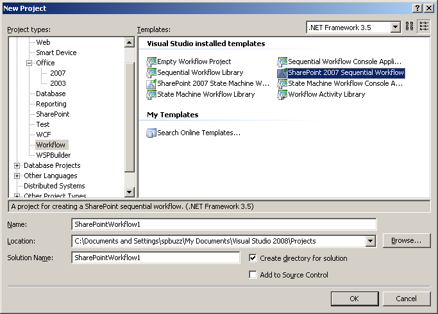Click OK to create the project
The height and width of the screenshot is (314, 438).
pos(355,299)
